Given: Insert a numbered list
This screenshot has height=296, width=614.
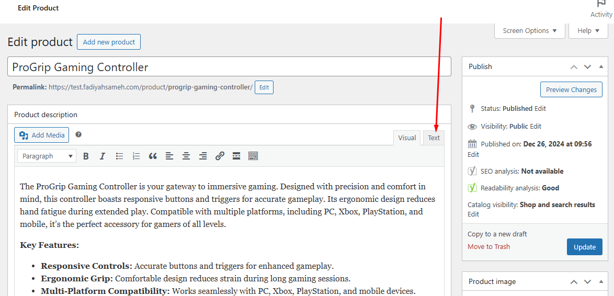Looking at the screenshot, I should point(137,156).
